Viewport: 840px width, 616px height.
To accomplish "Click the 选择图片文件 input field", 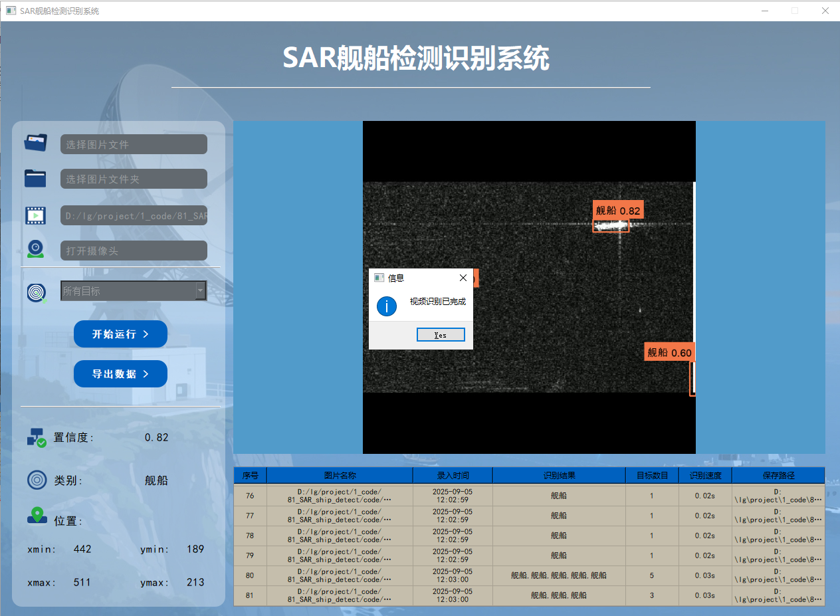I will pyautogui.click(x=134, y=144).
